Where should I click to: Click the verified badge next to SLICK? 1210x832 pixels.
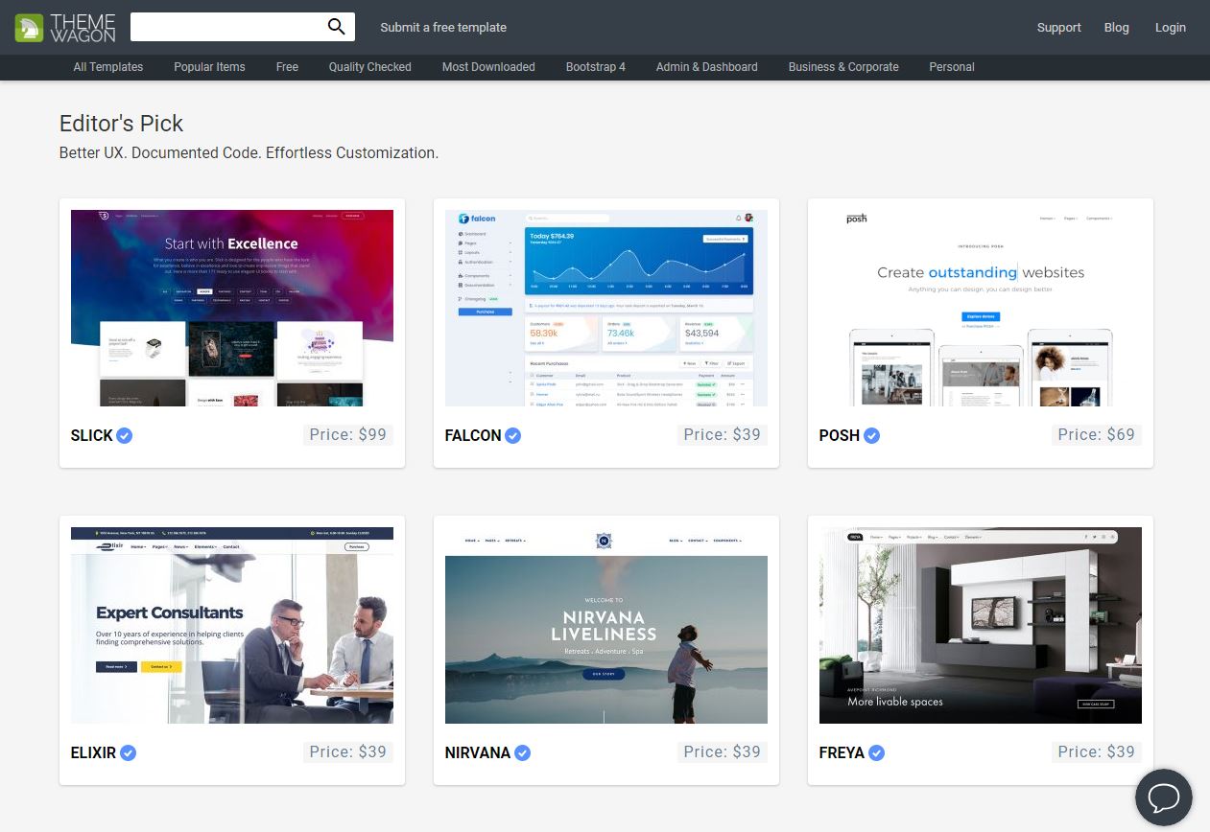point(125,435)
